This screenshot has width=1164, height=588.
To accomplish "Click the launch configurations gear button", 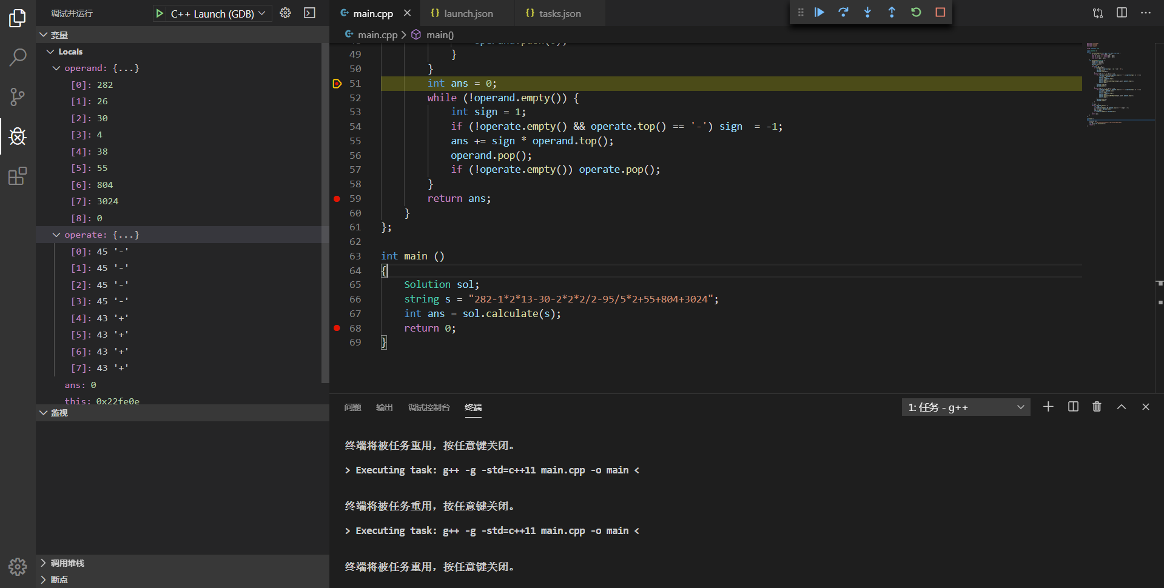I will (x=285, y=13).
